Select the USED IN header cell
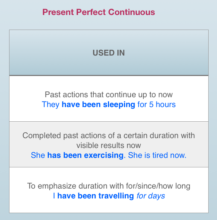217x220 pixels. point(109,53)
